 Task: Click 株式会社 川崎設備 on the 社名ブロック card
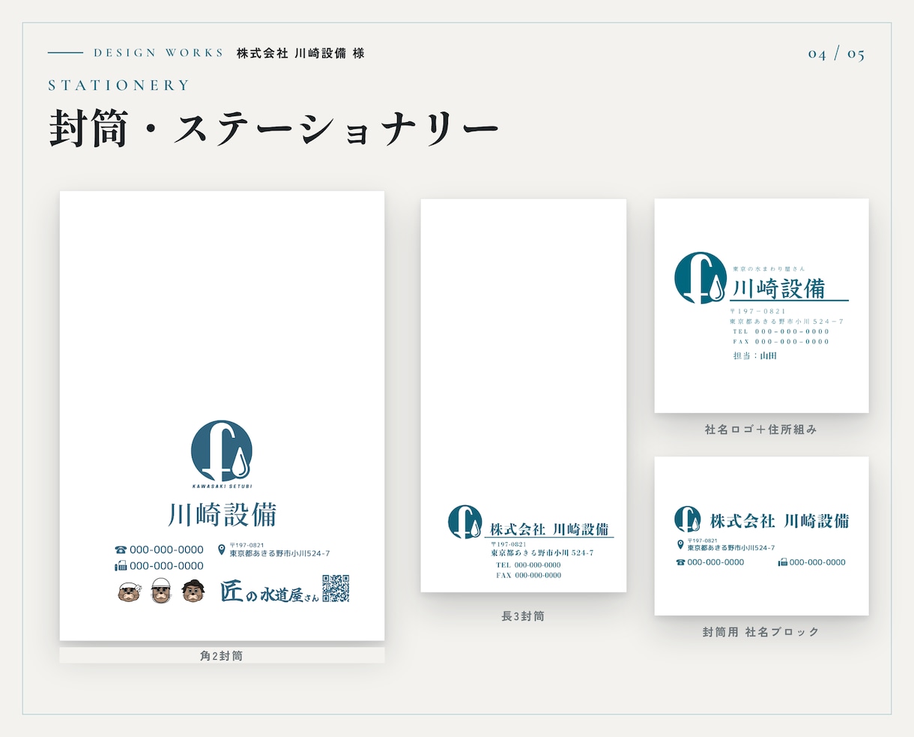pos(780,520)
